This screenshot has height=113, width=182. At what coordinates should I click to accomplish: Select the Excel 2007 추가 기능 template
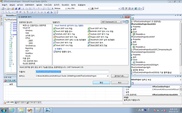pyautogui.click(x=97, y=28)
